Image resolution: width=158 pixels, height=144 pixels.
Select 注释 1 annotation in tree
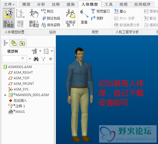(x=17, y=106)
